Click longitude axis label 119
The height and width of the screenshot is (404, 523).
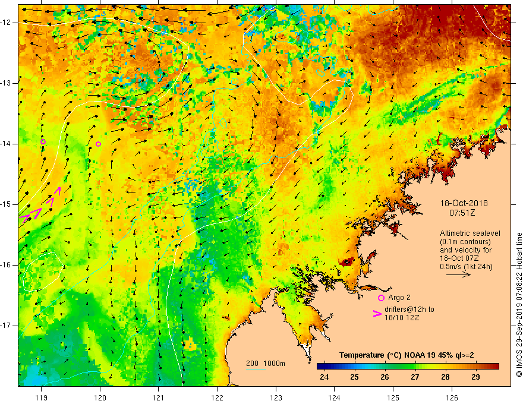[42, 397]
